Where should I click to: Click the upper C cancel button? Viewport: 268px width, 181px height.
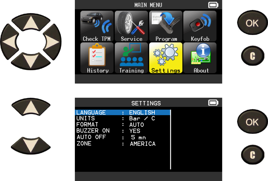253,56
